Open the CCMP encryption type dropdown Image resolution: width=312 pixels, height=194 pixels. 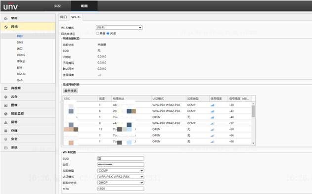click(121, 171)
